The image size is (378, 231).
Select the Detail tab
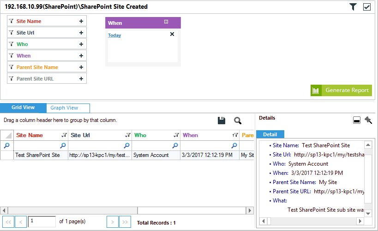[270, 134]
